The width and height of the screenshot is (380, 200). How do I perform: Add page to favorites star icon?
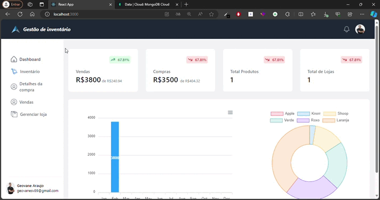[x=211, y=14]
